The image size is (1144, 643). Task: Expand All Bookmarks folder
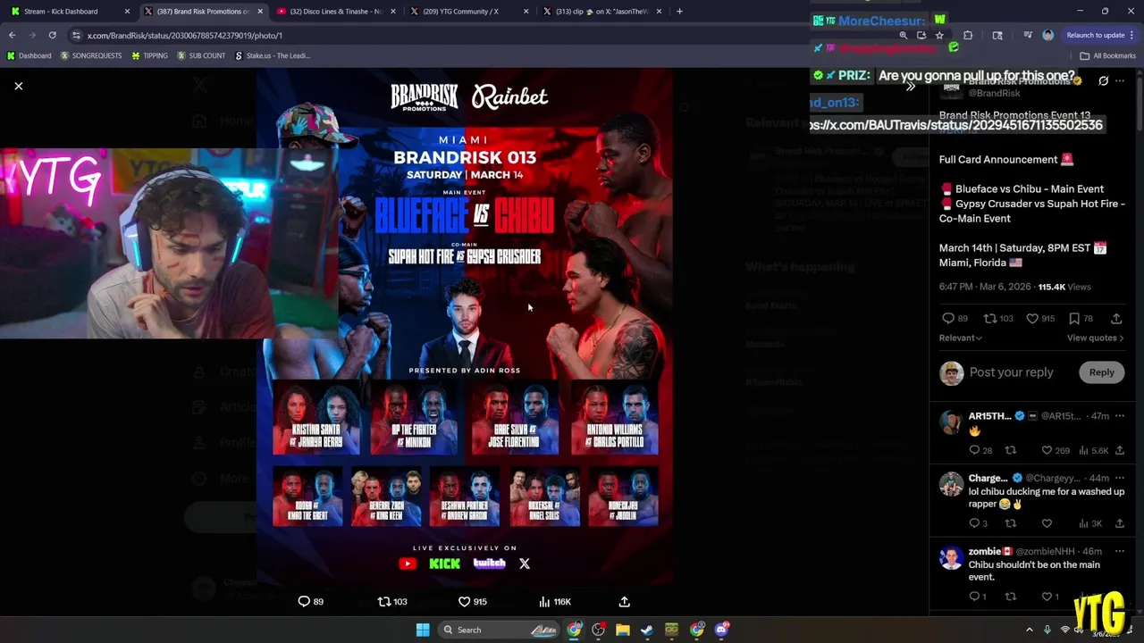(1107, 55)
